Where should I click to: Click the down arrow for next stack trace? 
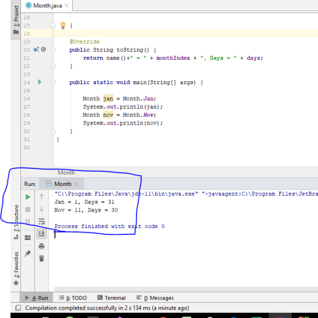[41, 209]
